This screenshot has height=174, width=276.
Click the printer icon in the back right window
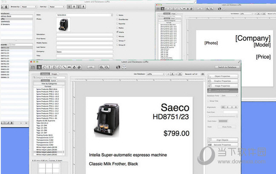[224, 9]
